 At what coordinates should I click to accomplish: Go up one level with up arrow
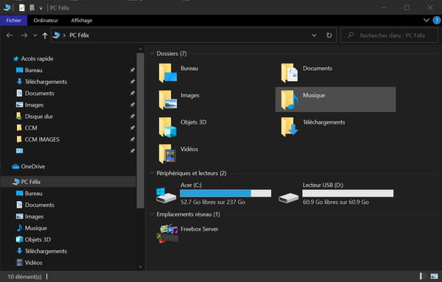(x=44, y=35)
